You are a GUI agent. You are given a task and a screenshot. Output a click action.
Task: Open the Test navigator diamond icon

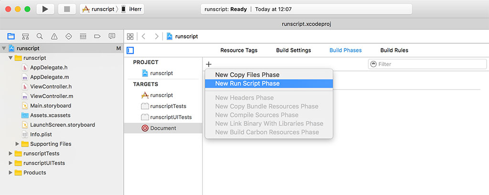(x=69, y=36)
